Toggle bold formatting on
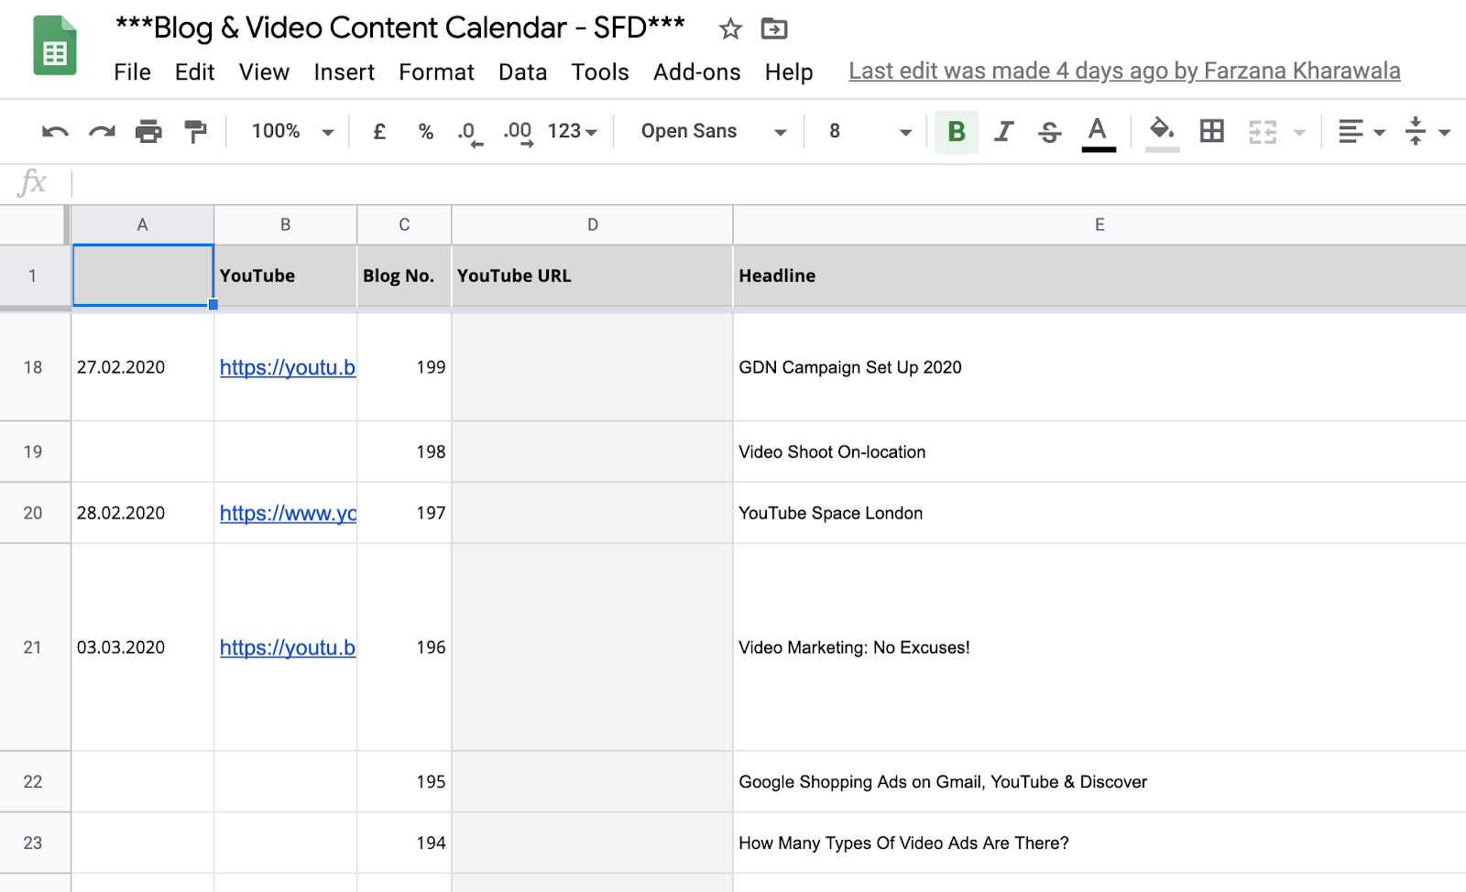This screenshot has width=1466, height=892. (x=957, y=132)
